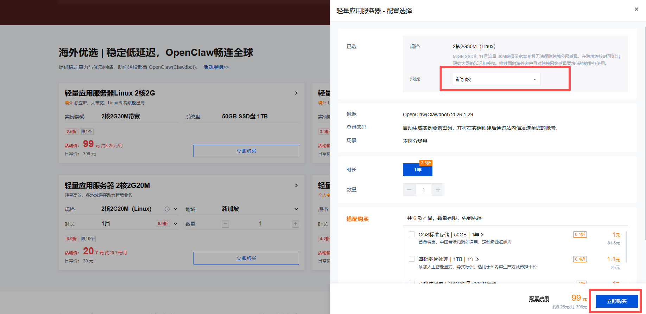Click the info icon beside 2核2G20M (Linux)
The height and width of the screenshot is (314, 646).
point(167,209)
